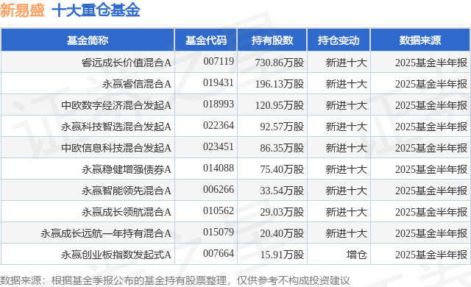
Task: Open 永赢科技智选混合发起A fund
Action: click(116, 127)
